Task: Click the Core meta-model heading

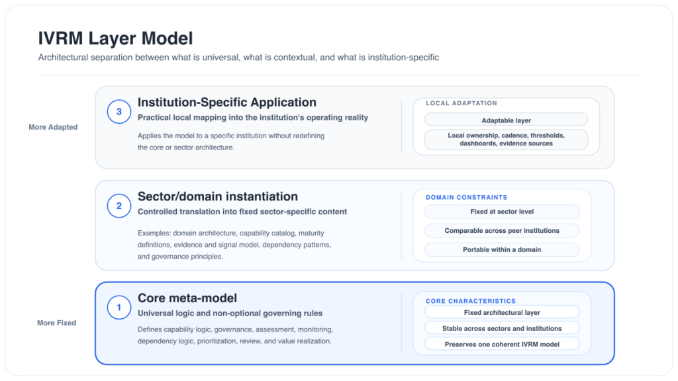Action: click(187, 298)
